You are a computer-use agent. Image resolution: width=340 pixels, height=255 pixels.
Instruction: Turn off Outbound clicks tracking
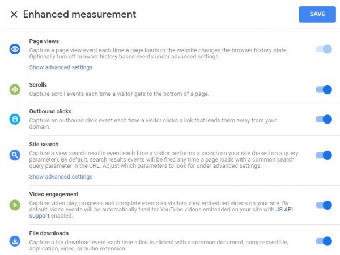[324, 119]
